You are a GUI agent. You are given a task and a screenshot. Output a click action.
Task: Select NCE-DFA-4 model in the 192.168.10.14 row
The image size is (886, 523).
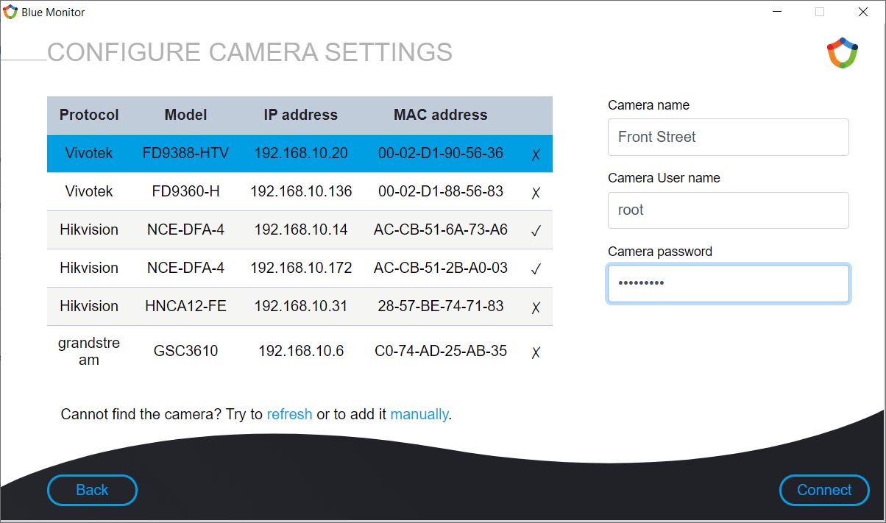(x=185, y=230)
